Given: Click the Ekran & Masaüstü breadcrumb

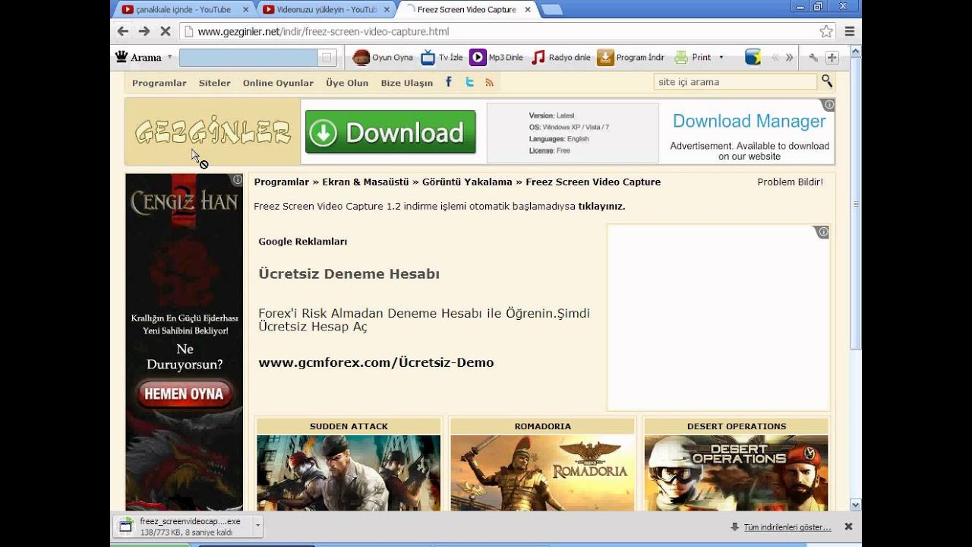Looking at the screenshot, I should [365, 182].
